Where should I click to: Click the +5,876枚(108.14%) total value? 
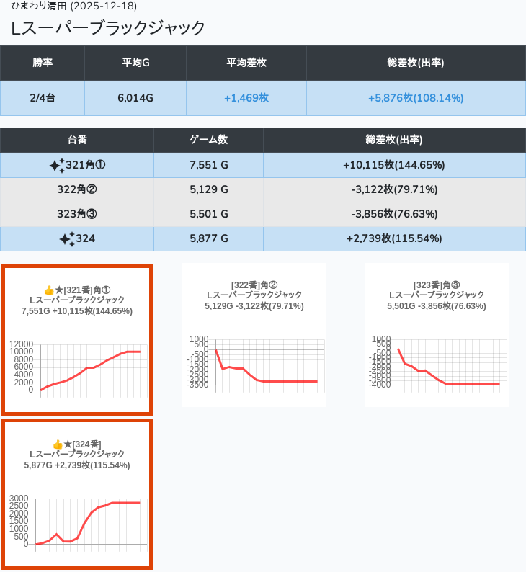pyautogui.click(x=416, y=98)
